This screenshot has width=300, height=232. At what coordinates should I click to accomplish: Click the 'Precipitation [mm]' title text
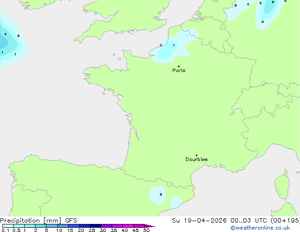coord(31,221)
